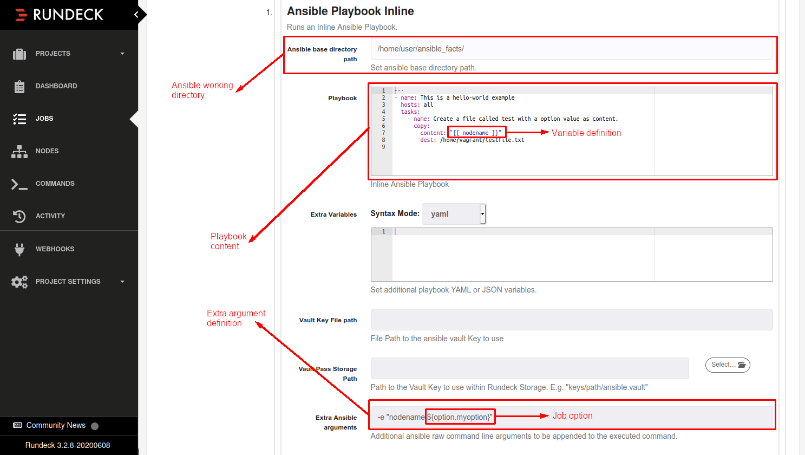The width and height of the screenshot is (805, 455).
Task: Click the 'dest: /home/vagrant/testfile.txt' line
Action: tap(472, 140)
